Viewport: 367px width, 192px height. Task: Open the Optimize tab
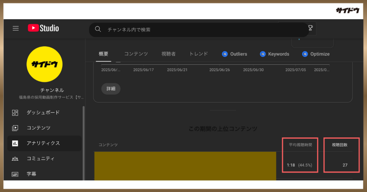click(316, 54)
